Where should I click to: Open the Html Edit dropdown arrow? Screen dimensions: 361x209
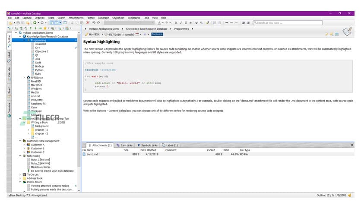[102, 34]
